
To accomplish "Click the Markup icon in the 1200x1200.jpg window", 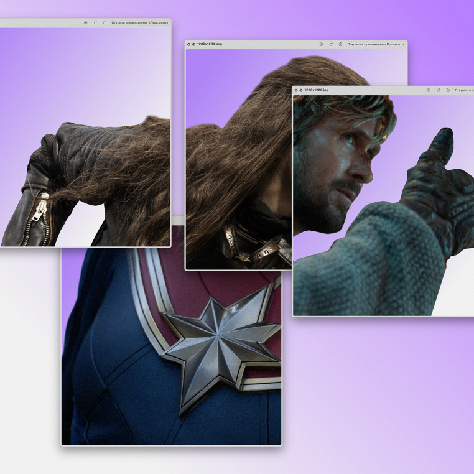I will pyautogui.click(x=429, y=90).
